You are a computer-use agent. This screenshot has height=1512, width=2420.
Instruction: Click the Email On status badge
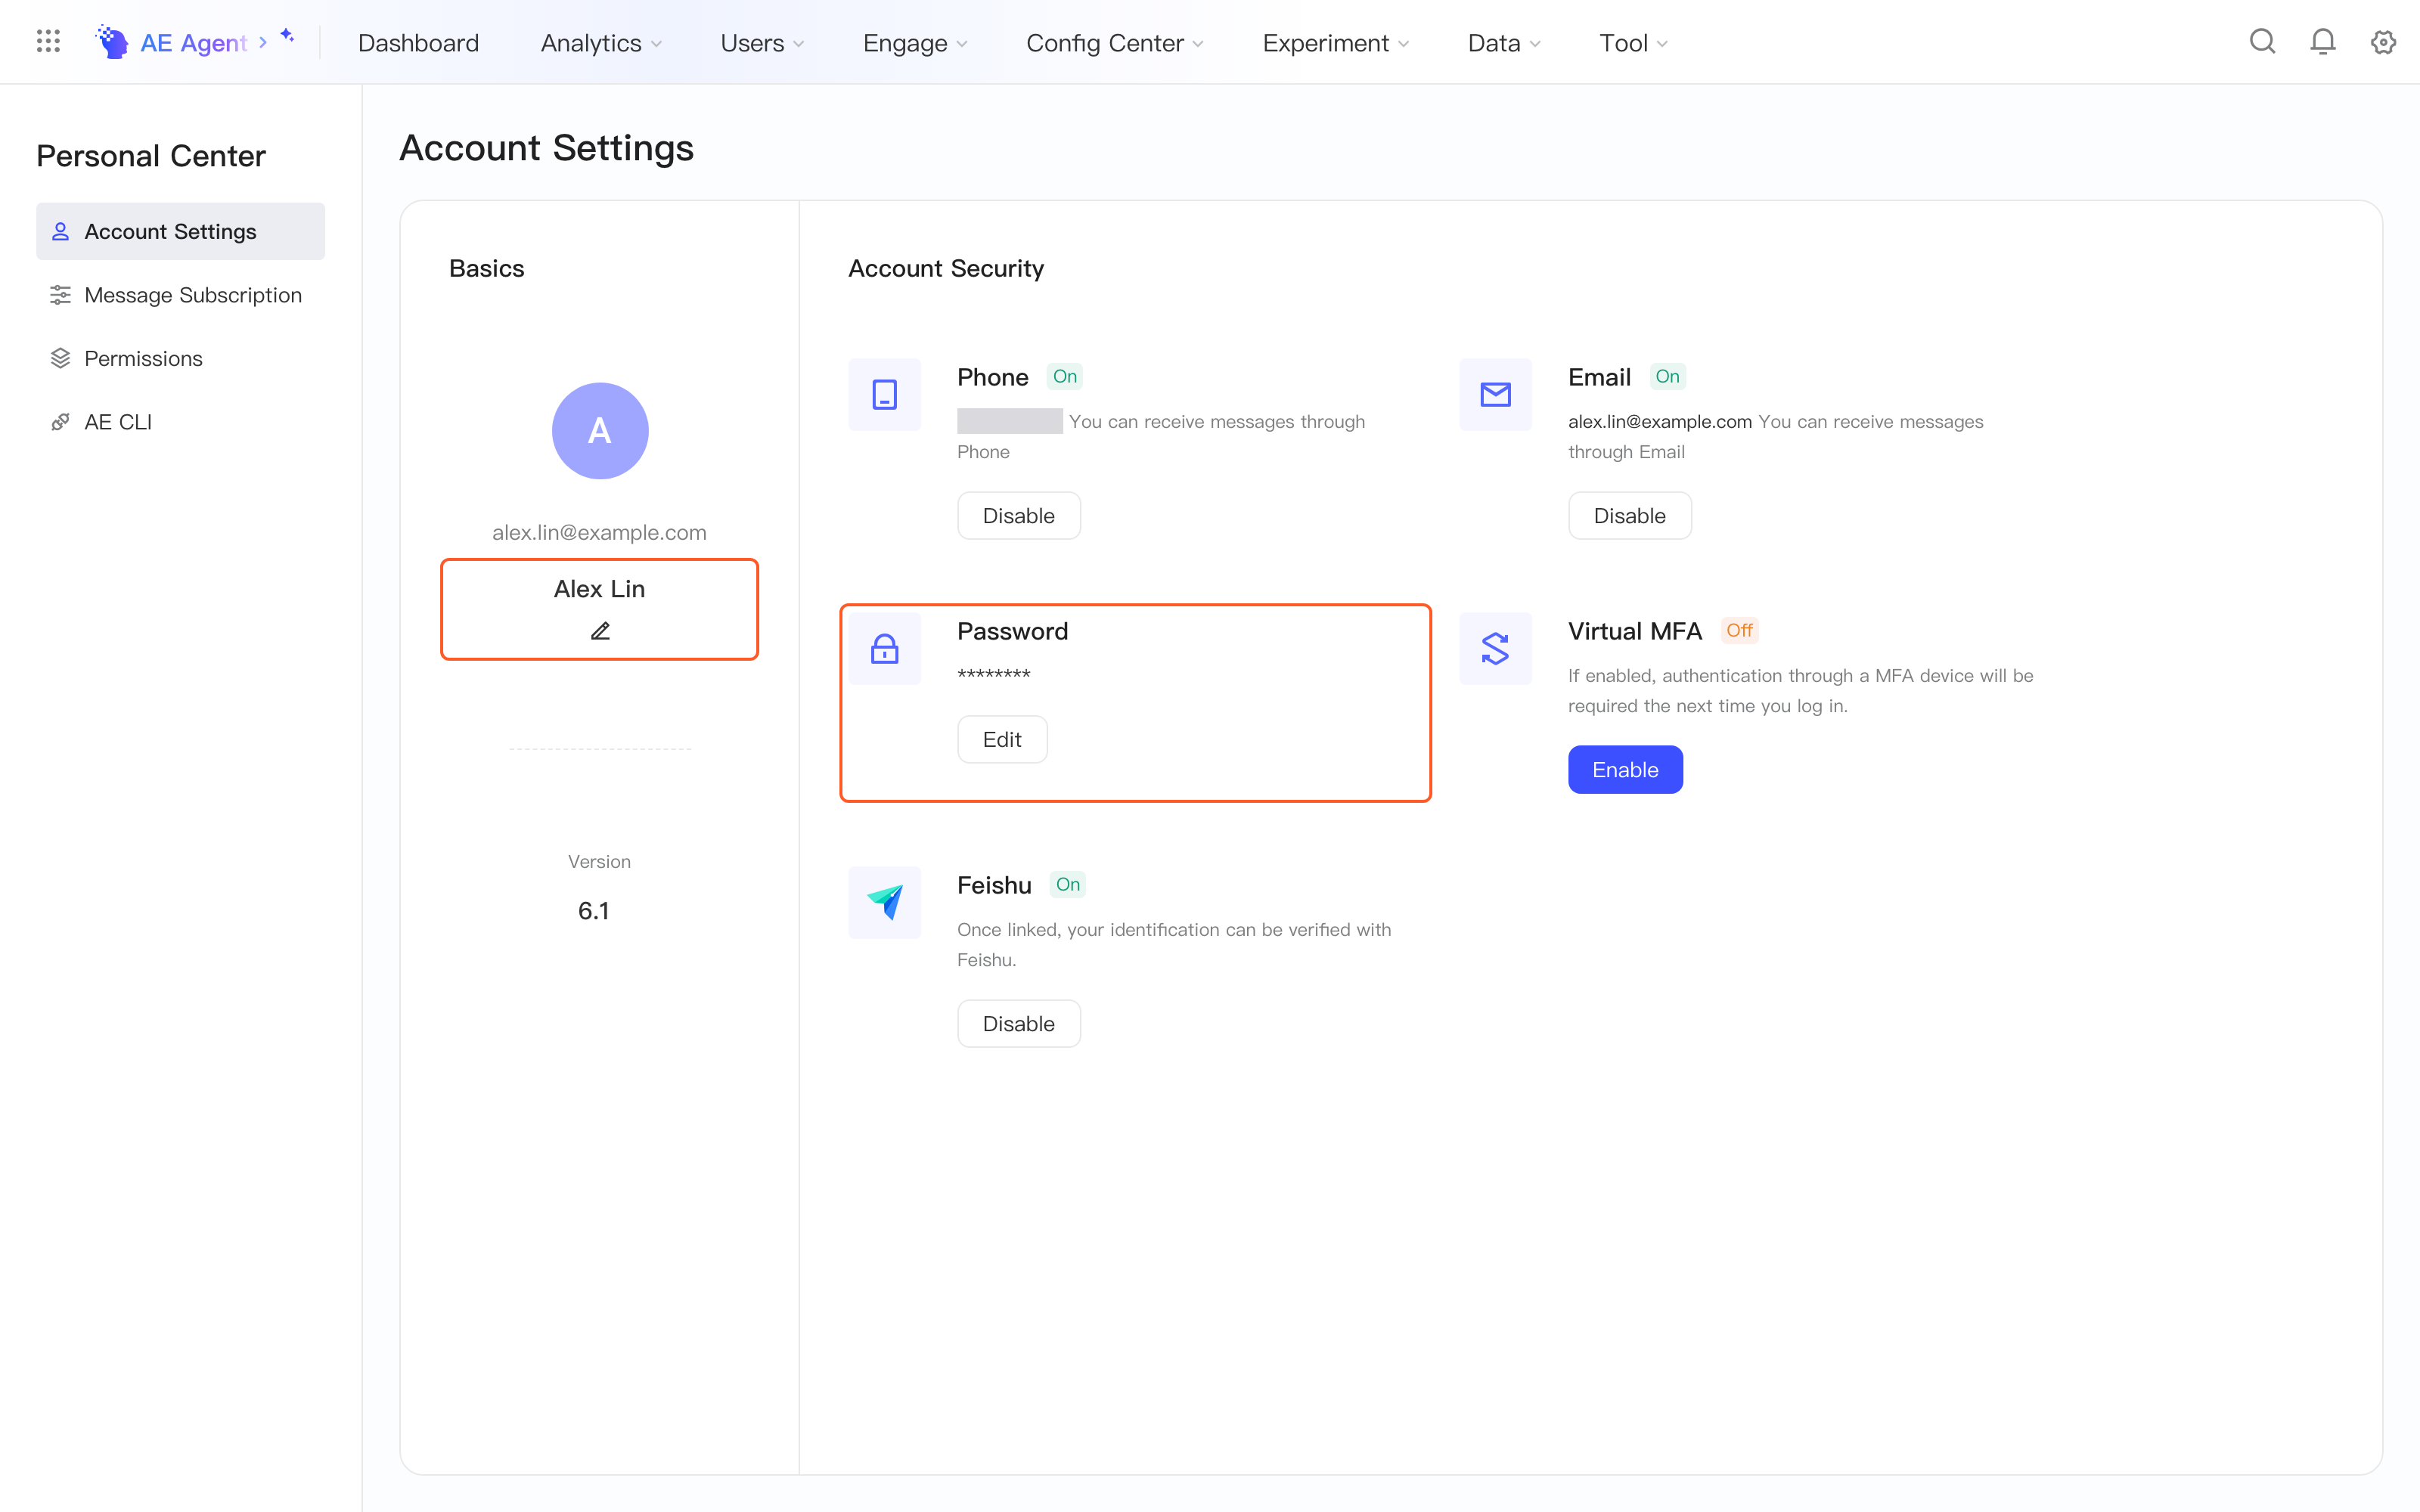[x=1667, y=377]
